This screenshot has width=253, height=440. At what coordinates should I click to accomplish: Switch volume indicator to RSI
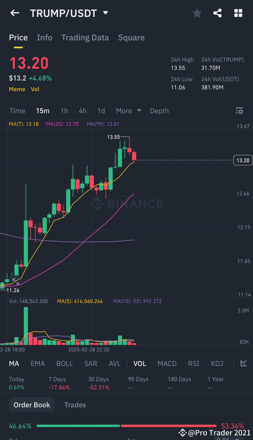193,363
